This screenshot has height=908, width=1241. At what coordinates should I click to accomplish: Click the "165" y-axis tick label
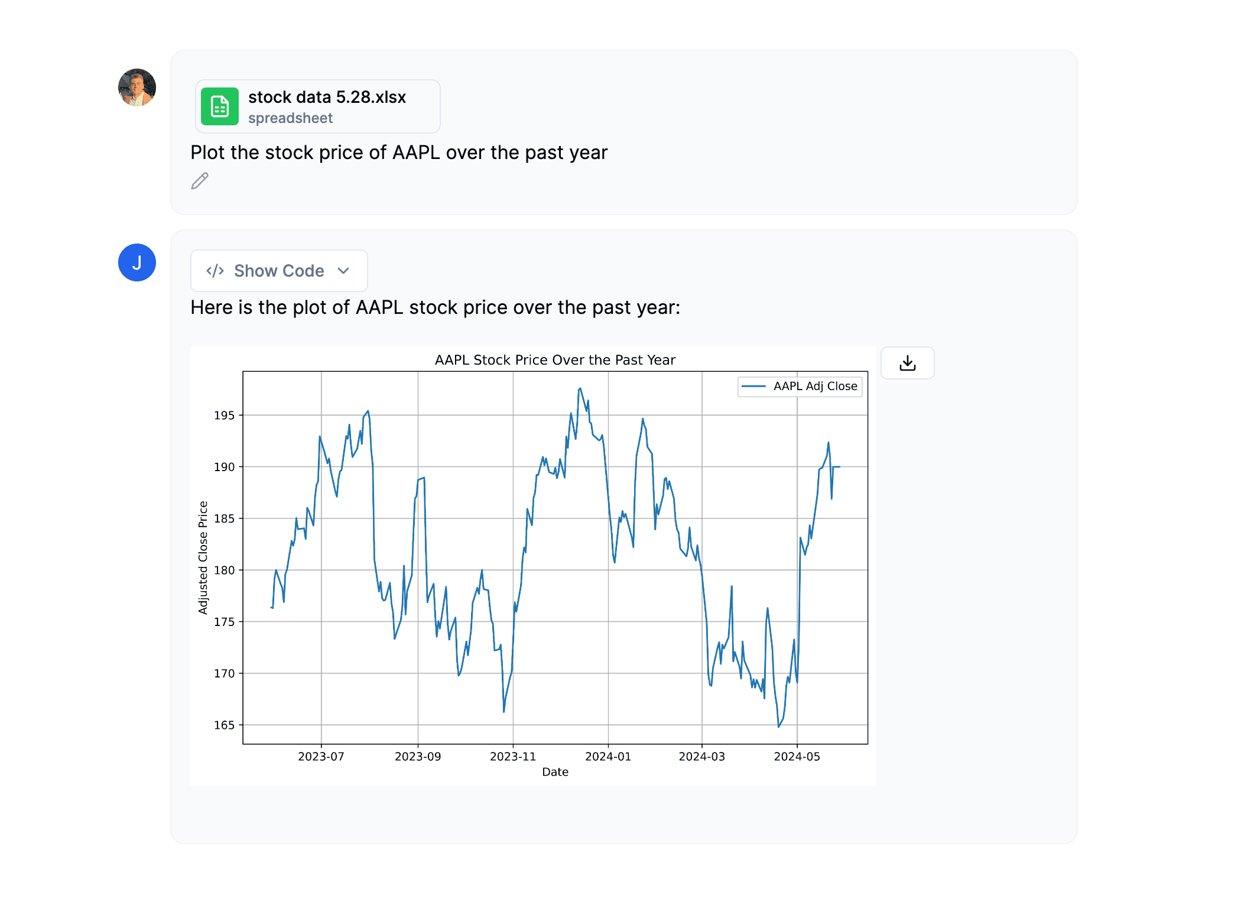(x=224, y=725)
